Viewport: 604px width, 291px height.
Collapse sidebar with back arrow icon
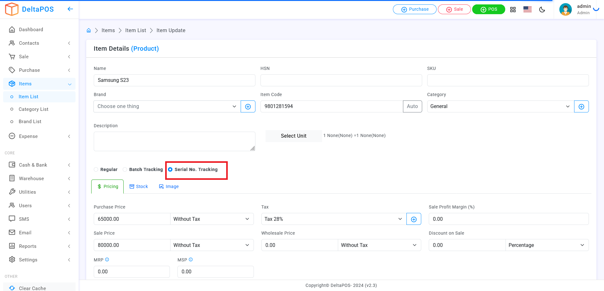point(70,9)
